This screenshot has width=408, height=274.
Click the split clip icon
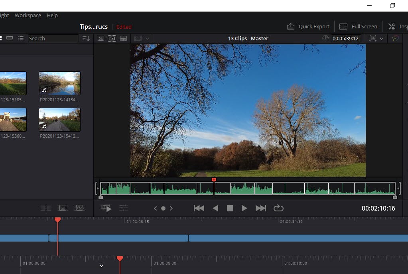point(46,208)
